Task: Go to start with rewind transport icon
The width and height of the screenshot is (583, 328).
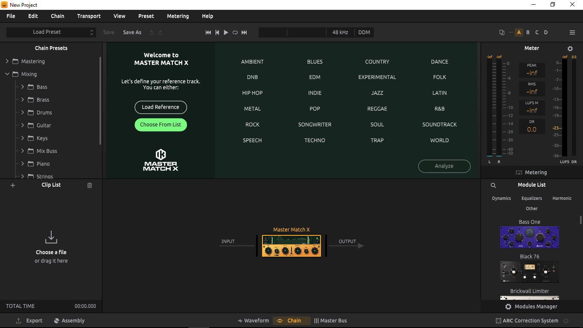Action: pos(208,32)
